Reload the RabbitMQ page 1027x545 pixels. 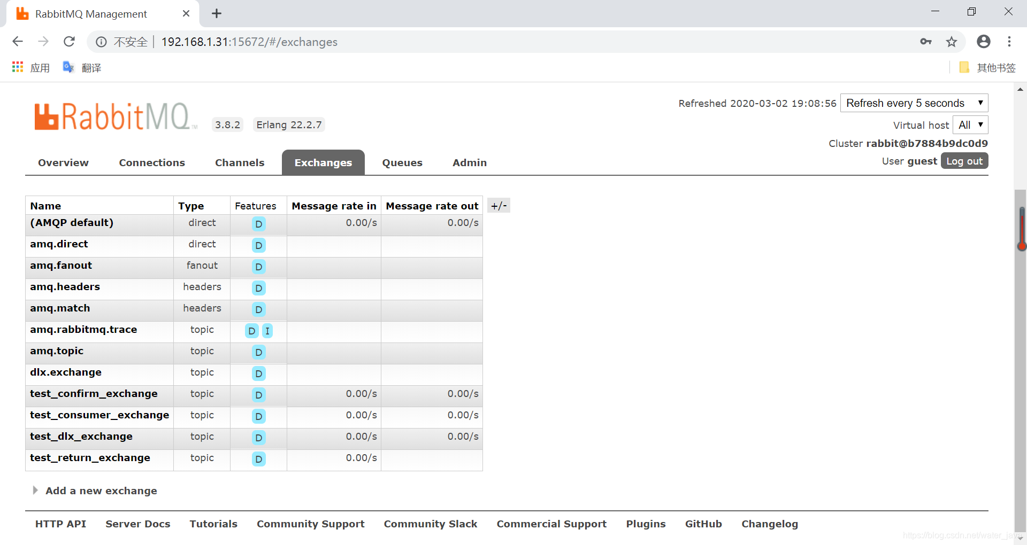[x=69, y=42]
